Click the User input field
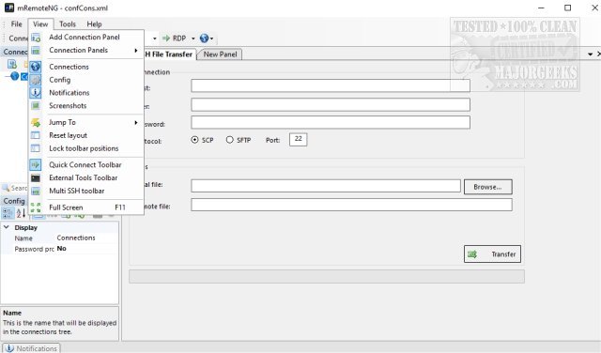 click(331, 104)
